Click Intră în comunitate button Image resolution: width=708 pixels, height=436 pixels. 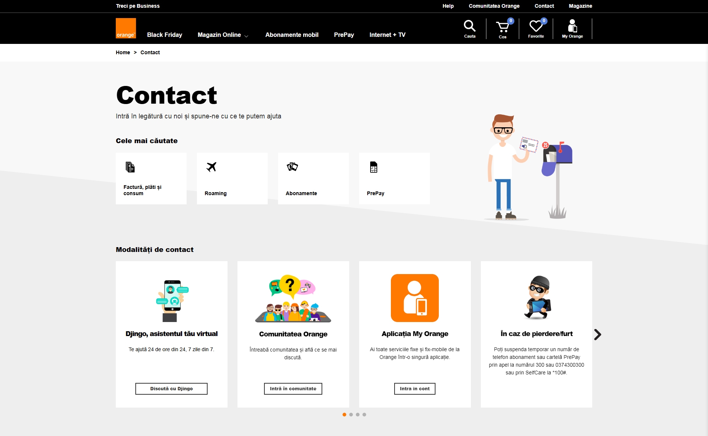[293, 389]
